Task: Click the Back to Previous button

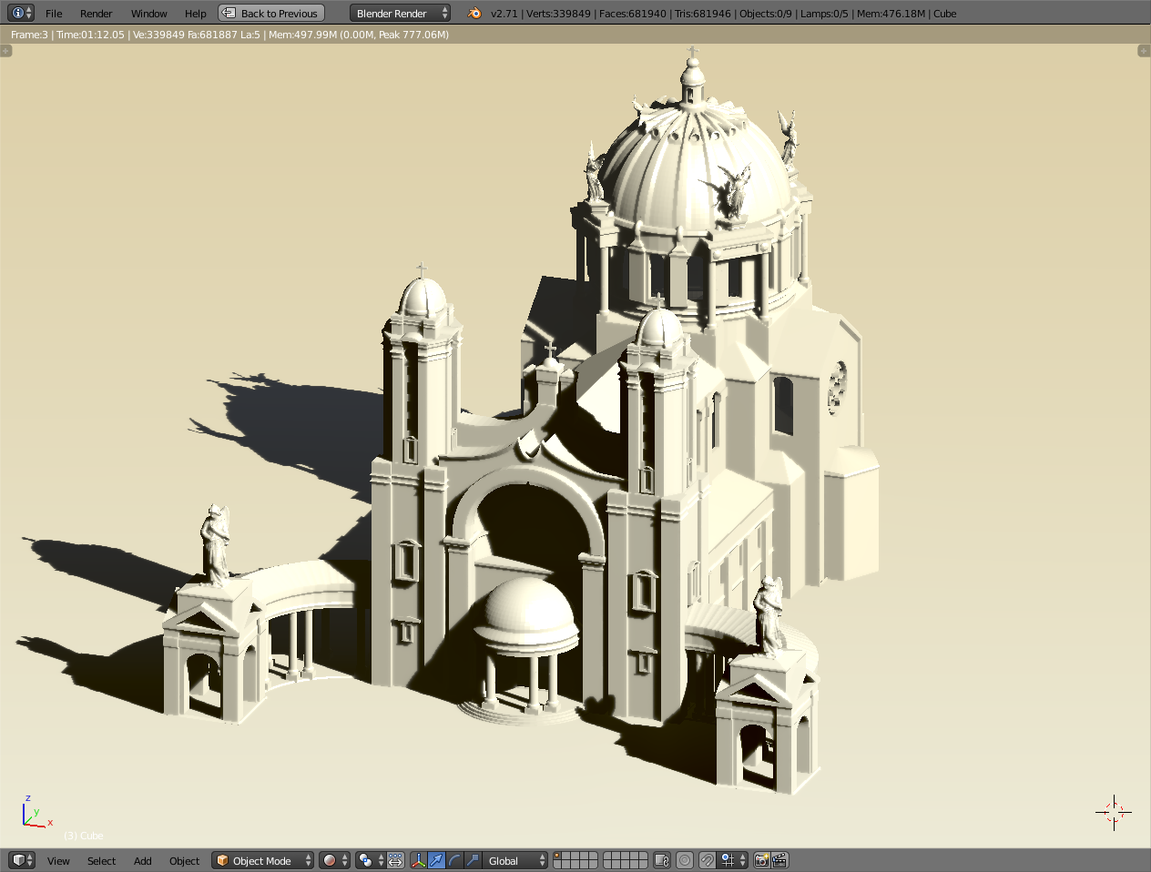Action: click(271, 14)
